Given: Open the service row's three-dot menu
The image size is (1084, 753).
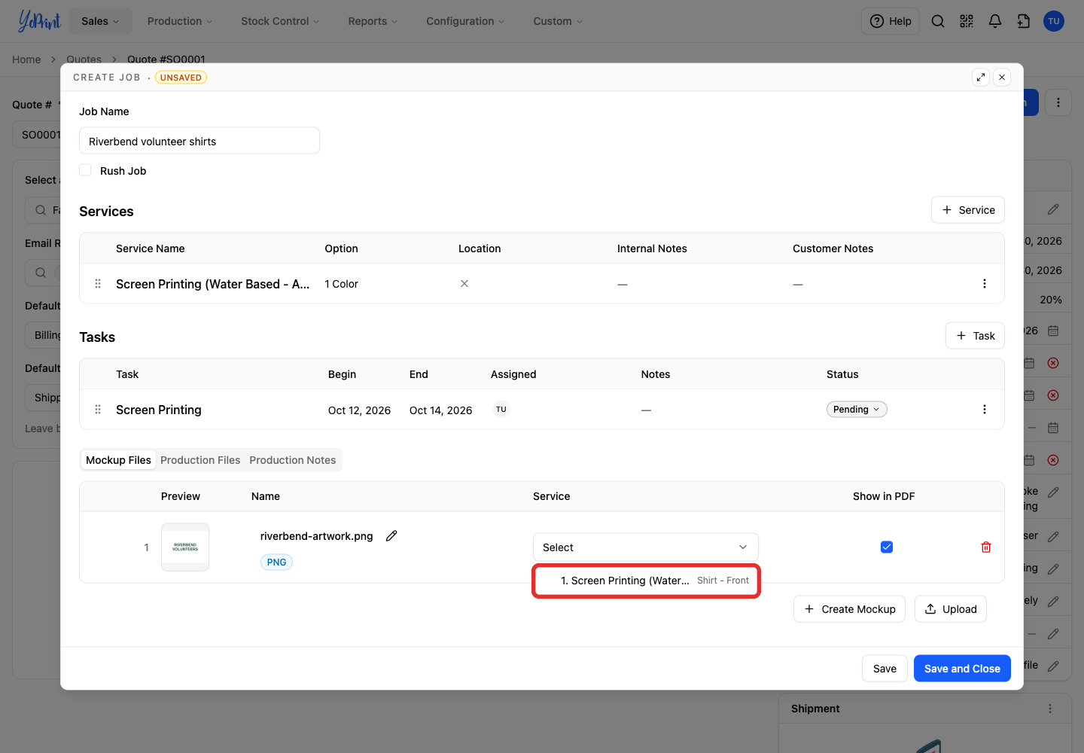Looking at the screenshot, I should pyautogui.click(x=985, y=284).
